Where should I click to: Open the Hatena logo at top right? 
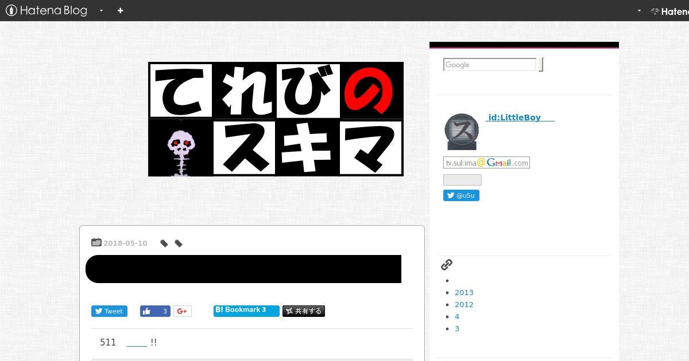[x=669, y=11]
